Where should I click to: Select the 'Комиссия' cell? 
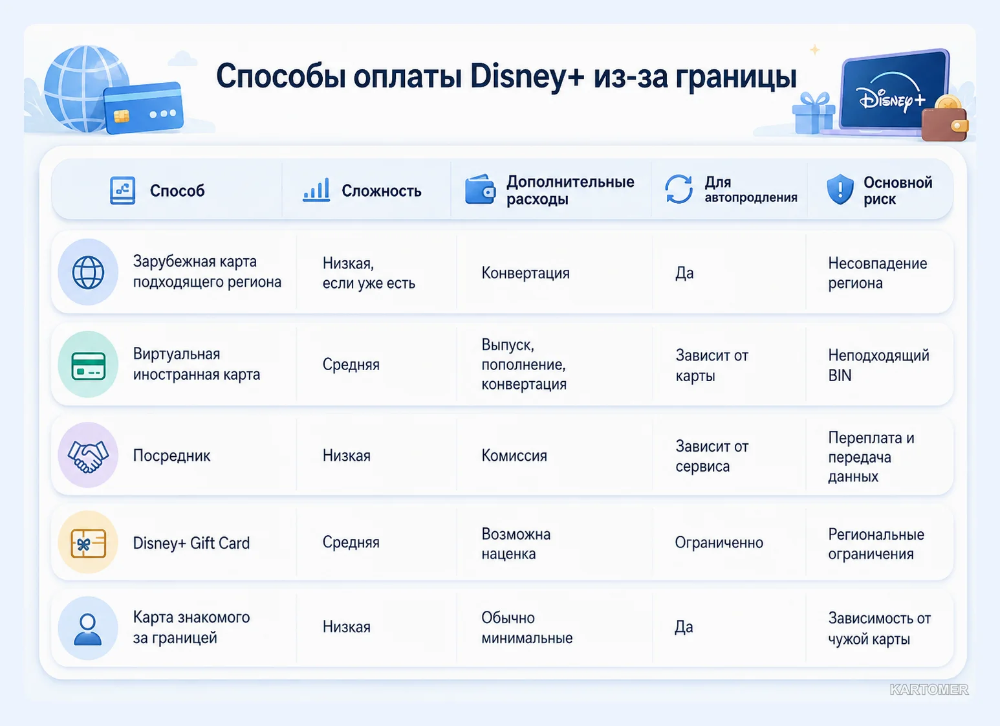[x=514, y=456]
